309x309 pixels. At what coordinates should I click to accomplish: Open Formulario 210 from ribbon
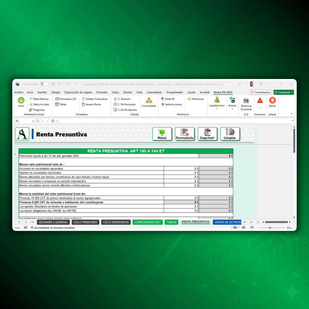point(66,99)
